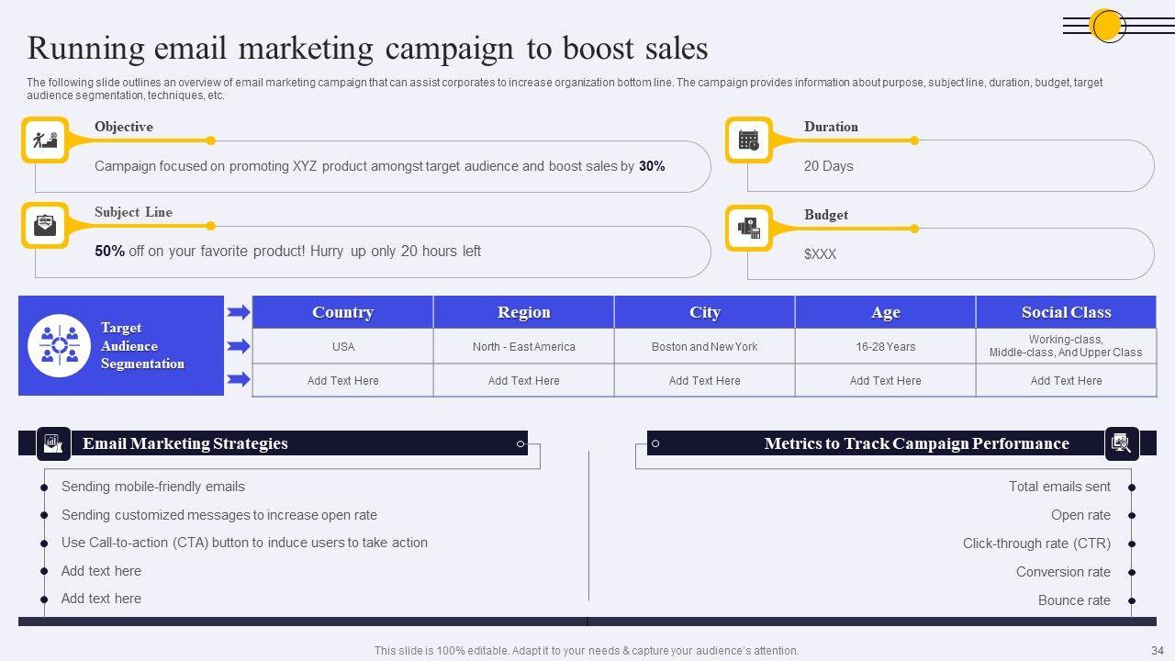Select the Country column header
The height and width of the screenshot is (661, 1175).
point(342,312)
